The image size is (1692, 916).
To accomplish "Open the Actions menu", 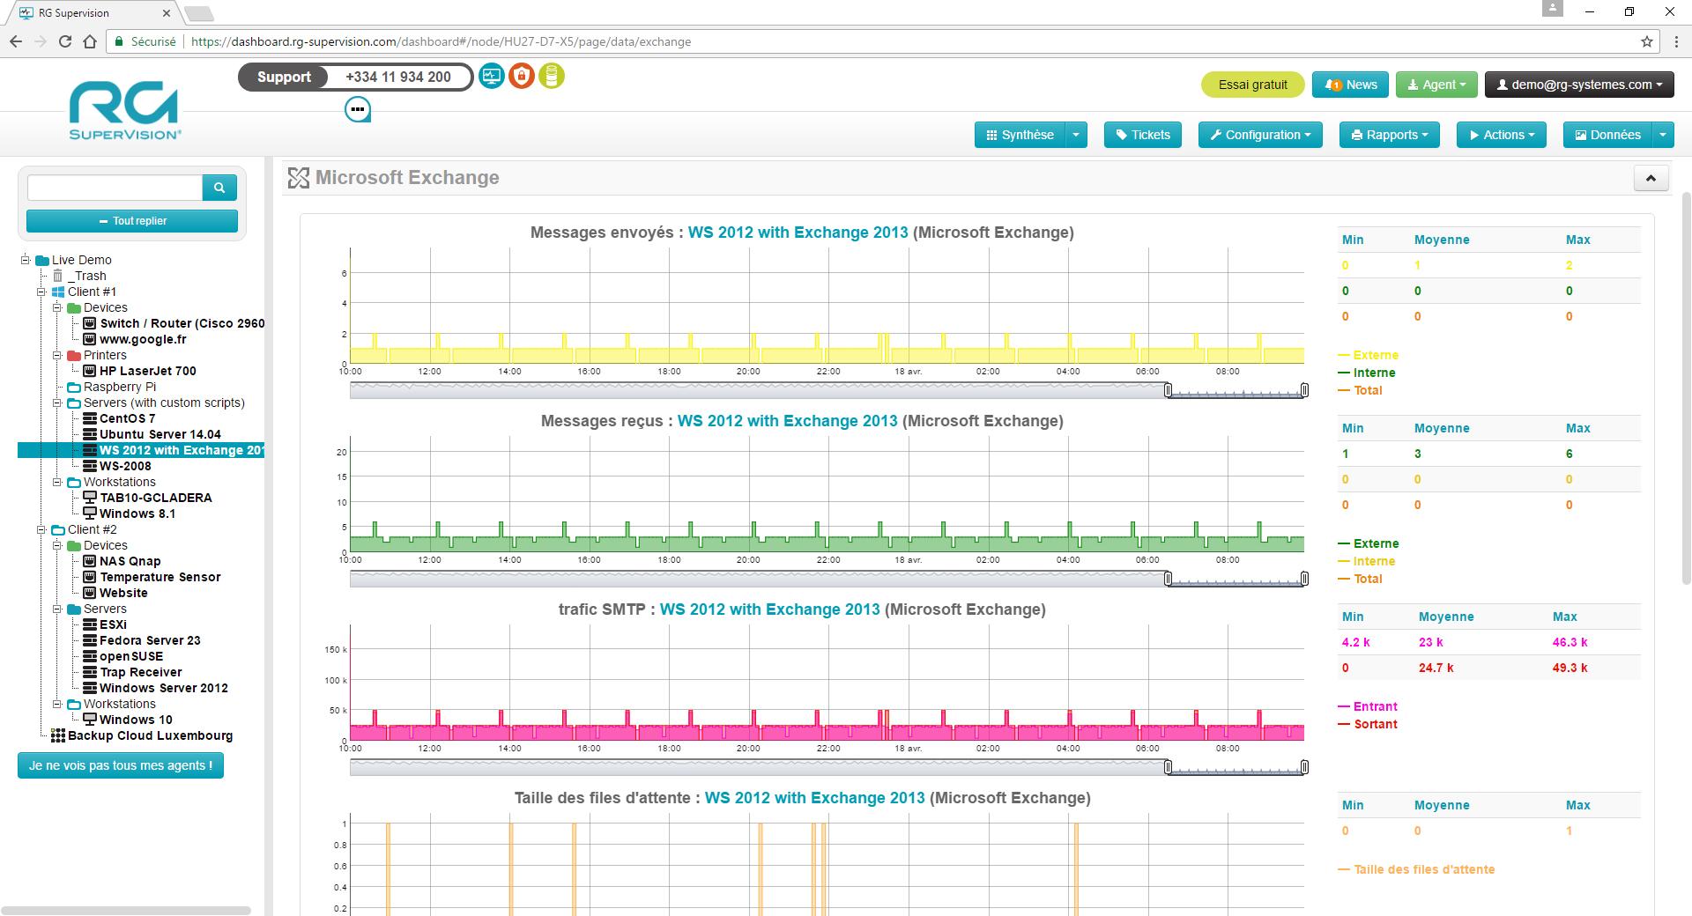I will pos(1502,135).
